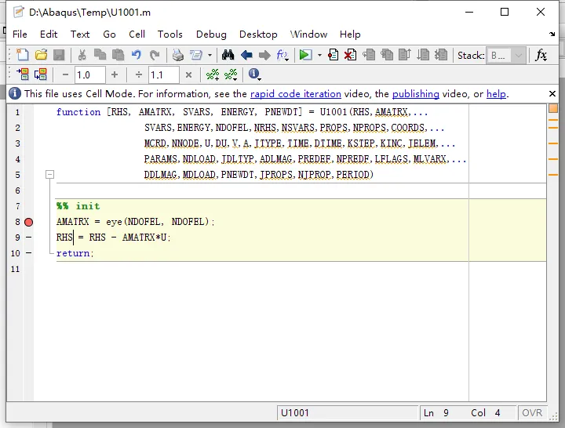
Task: Click the first orange warning marker in right margin
Action: tap(552, 120)
